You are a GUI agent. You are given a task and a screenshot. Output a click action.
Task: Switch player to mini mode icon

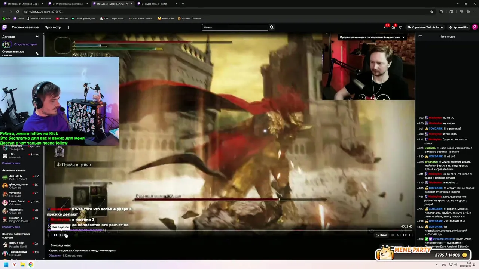click(399, 235)
